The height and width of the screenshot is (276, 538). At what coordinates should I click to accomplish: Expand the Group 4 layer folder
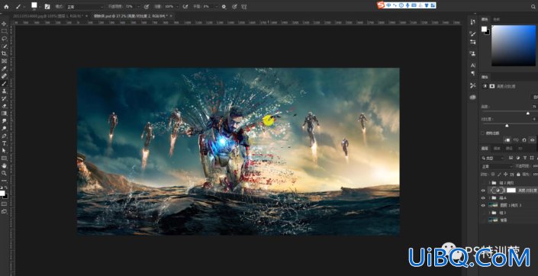click(x=490, y=197)
